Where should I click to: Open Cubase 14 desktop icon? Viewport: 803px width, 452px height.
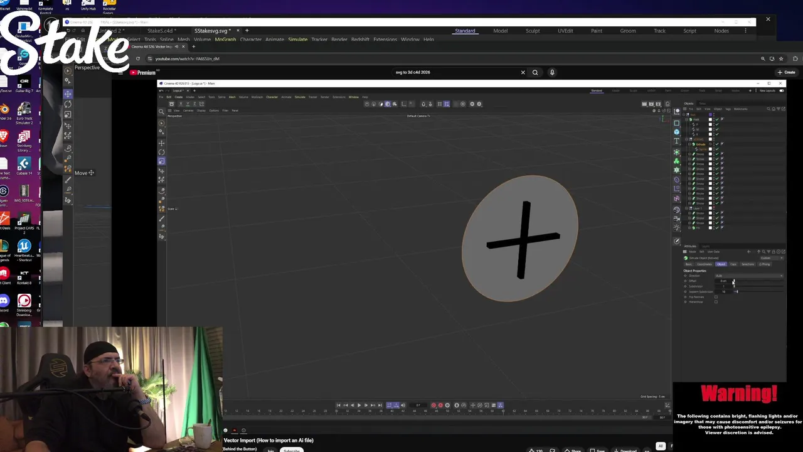tap(24, 168)
